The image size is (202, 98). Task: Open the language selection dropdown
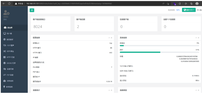pyautogui.click(x=189, y=10)
